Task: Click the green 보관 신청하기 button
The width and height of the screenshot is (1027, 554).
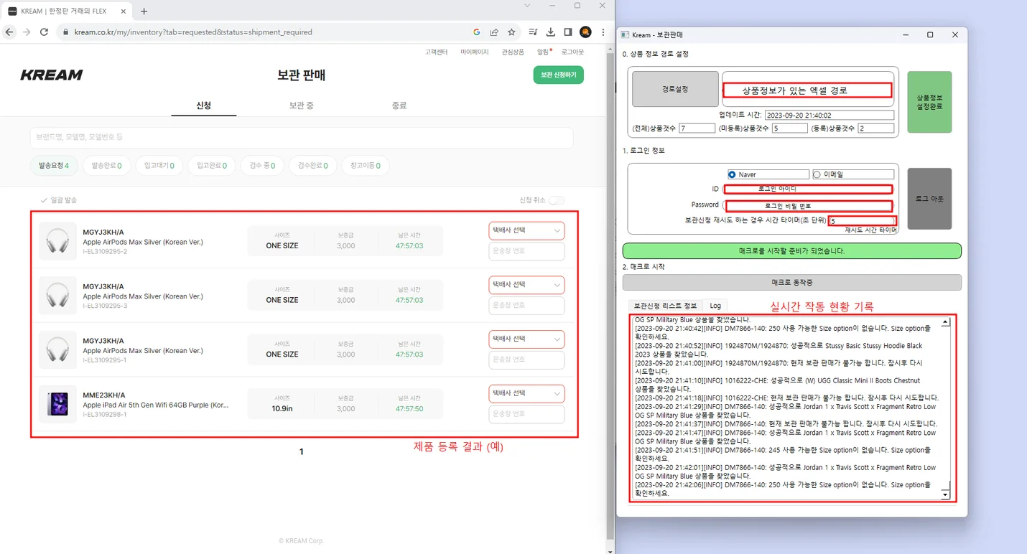Action: [x=559, y=75]
